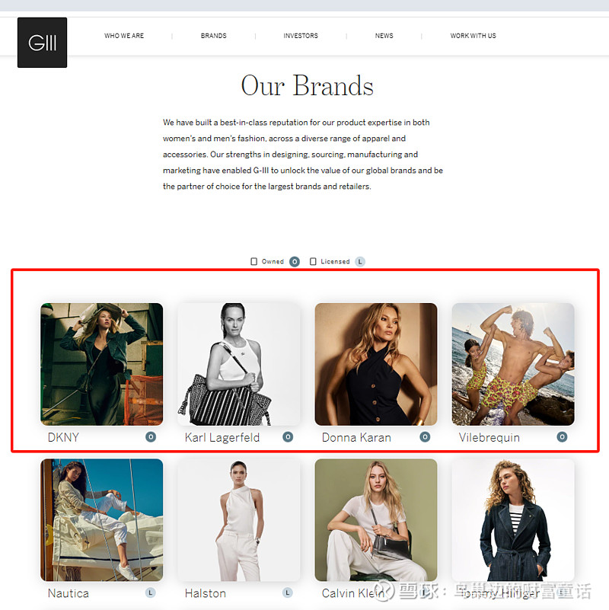Viewport: 609px width, 610px height.
Task: Click the G-III logo icon
Action: point(42,43)
